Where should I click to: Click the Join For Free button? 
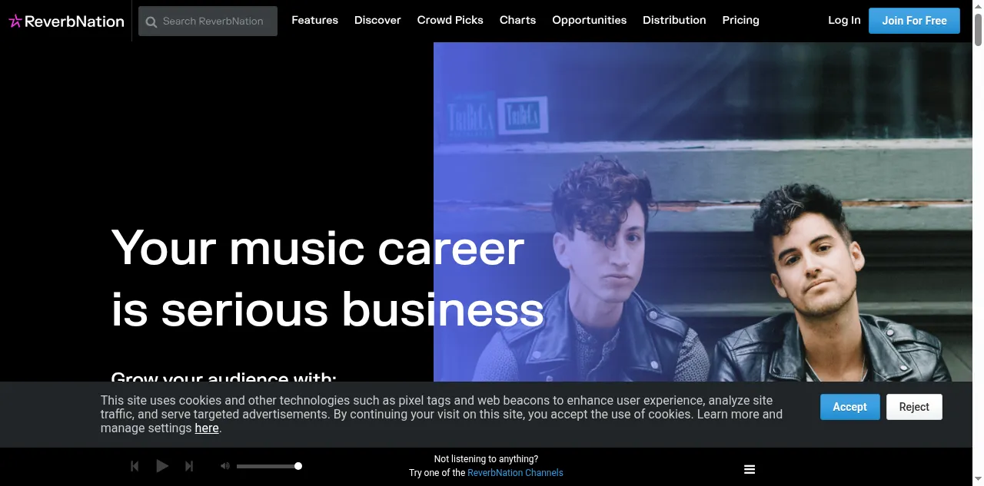click(914, 21)
